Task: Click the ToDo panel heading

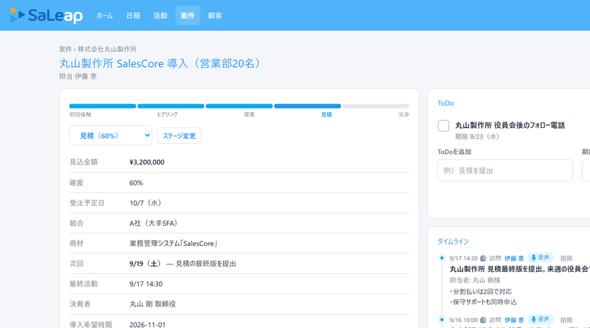Action: tap(445, 103)
